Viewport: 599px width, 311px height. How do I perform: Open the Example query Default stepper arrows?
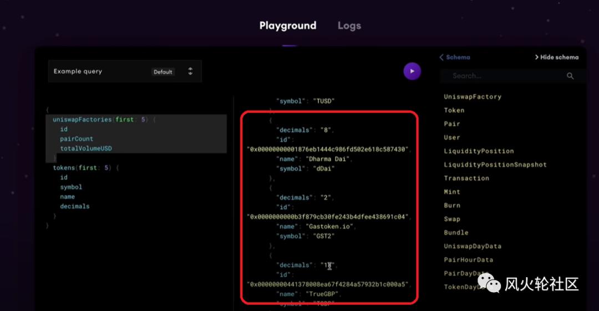click(x=190, y=72)
